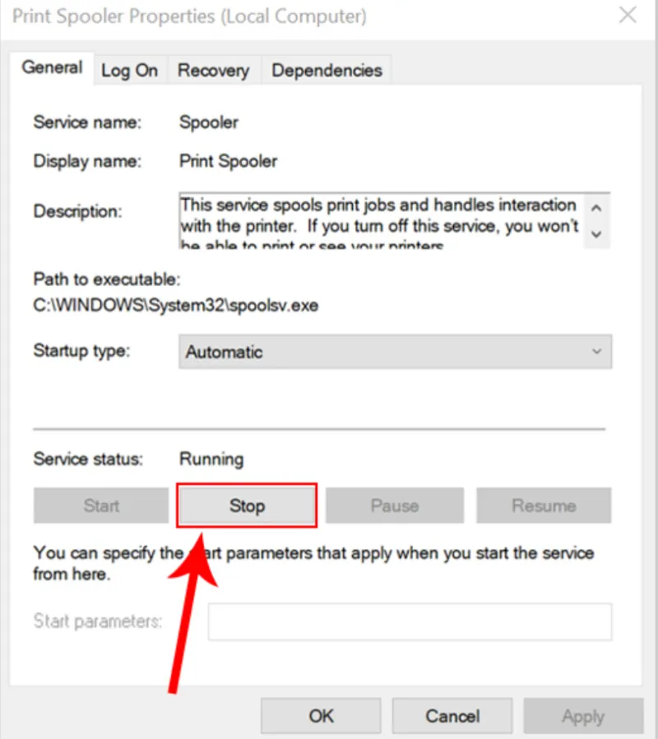Click inside the service description text
The image size is (658, 739).
pyautogui.click(x=381, y=220)
